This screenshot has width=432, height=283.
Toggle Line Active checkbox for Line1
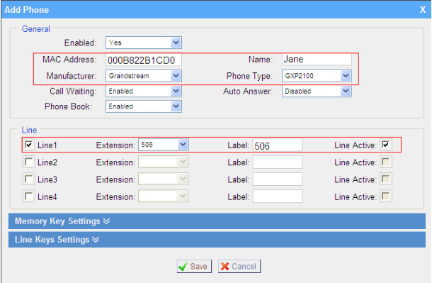(x=386, y=145)
